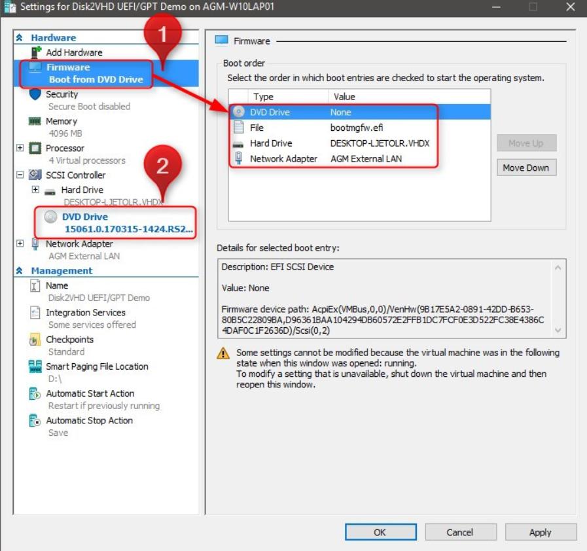587x551 pixels.
Task: Click the disabled Move Up button
Action: (526, 143)
